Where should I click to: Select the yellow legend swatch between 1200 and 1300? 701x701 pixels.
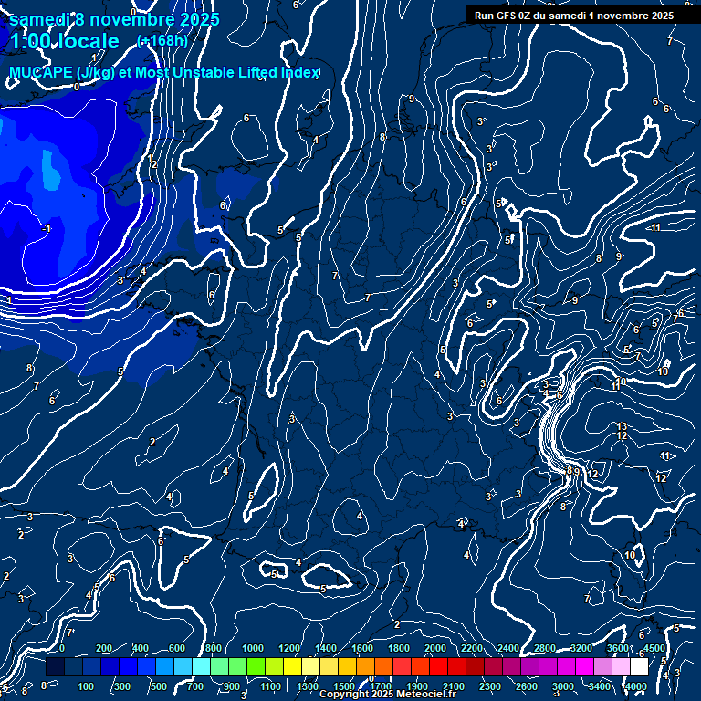(x=292, y=666)
